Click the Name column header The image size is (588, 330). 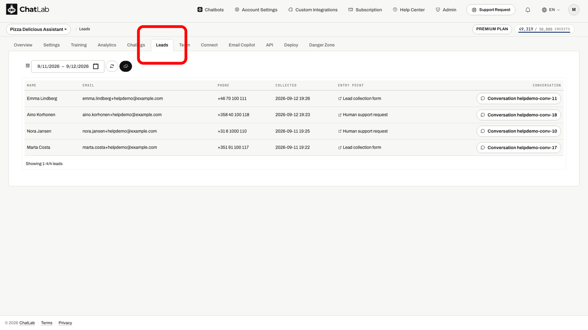click(x=31, y=86)
